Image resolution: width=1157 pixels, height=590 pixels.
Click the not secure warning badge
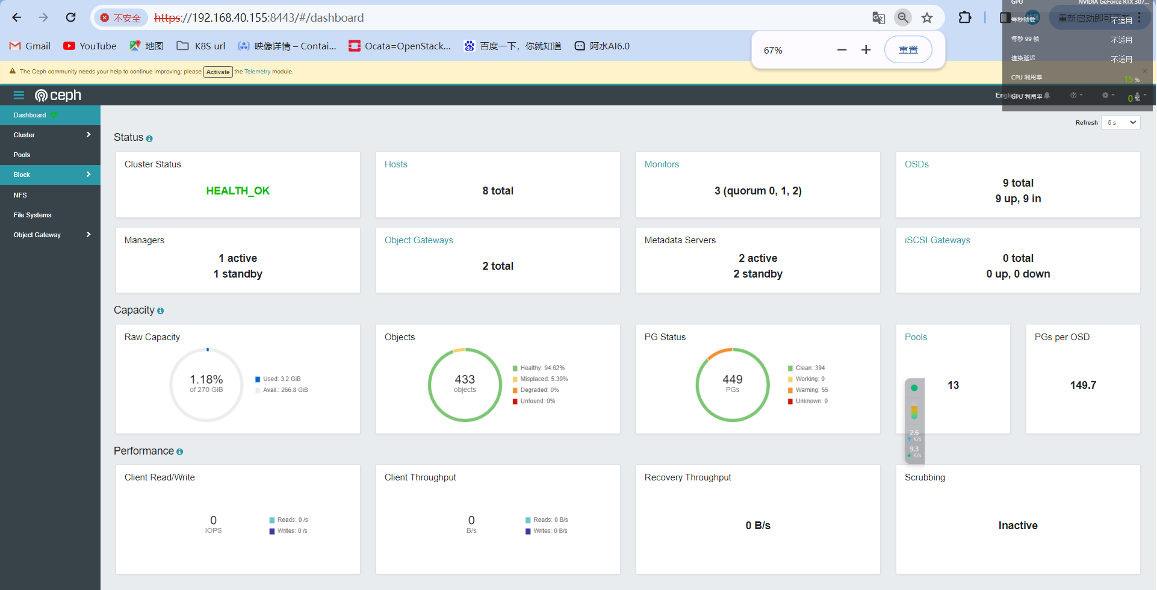pos(121,18)
